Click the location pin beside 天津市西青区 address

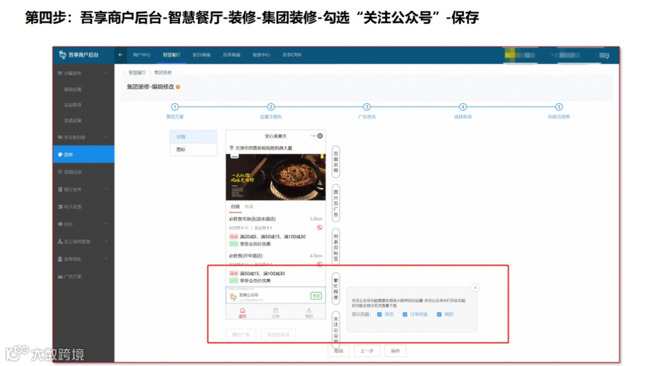232,148
